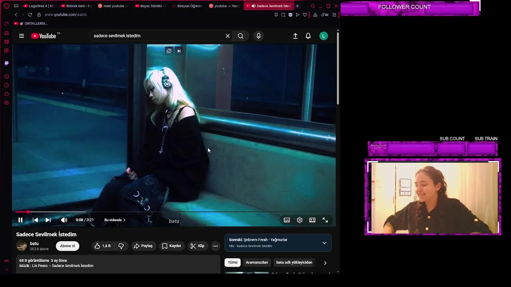Viewport: 511px width, 287px height.
Task: Like the video with 1,6 B
Action: point(103,246)
